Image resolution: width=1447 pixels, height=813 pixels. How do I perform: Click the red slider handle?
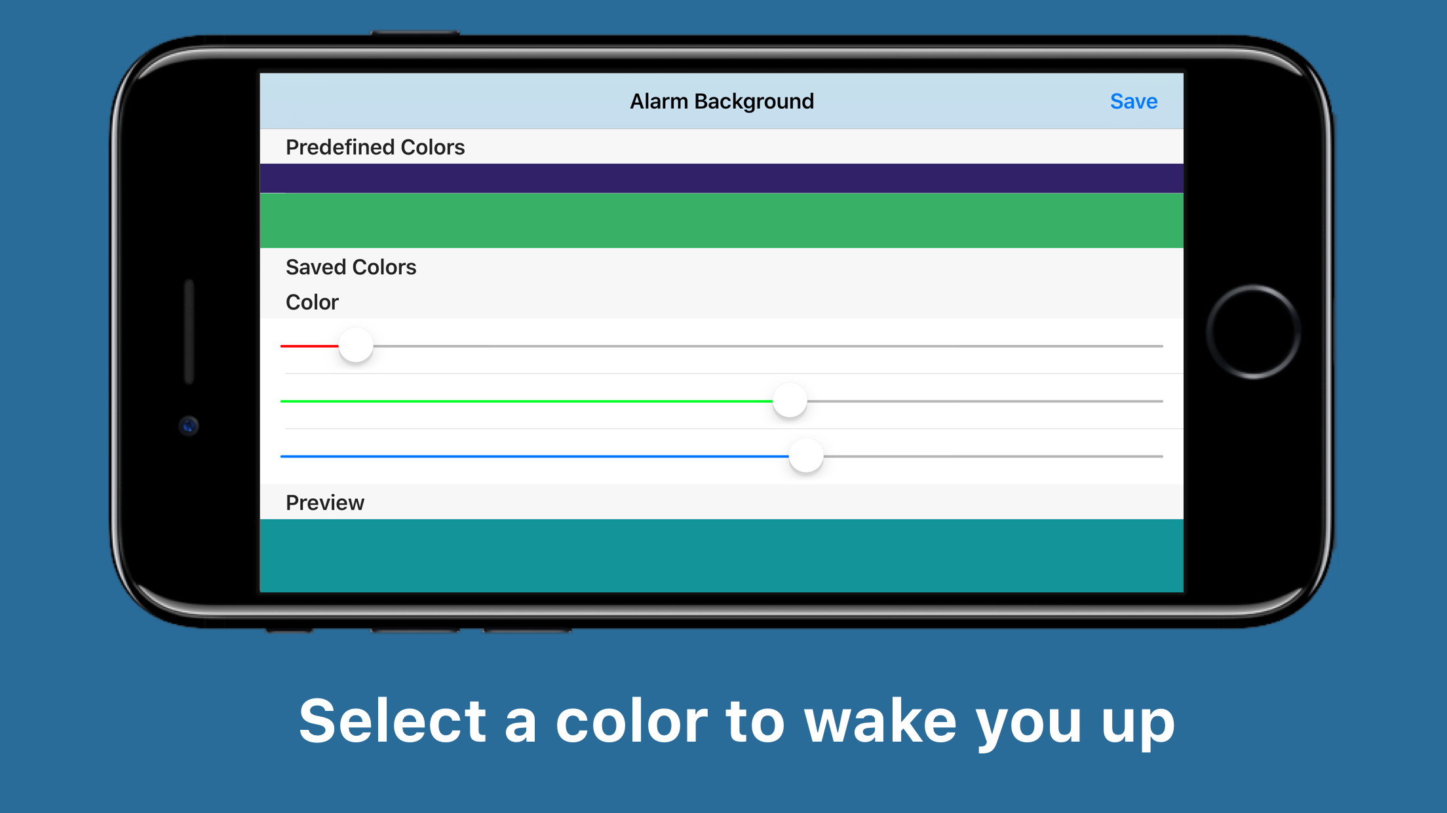tap(355, 345)
